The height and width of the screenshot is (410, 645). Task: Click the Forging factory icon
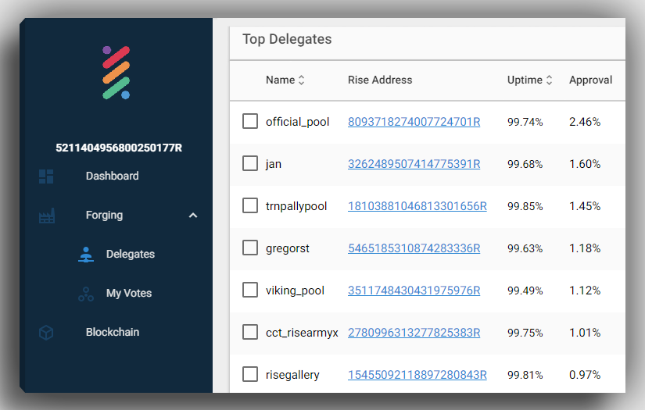coord(47,216)
